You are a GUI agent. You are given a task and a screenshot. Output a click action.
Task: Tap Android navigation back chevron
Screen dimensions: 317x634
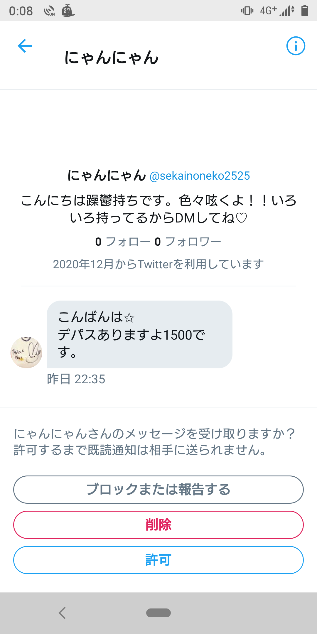click(x=62, y=613)
